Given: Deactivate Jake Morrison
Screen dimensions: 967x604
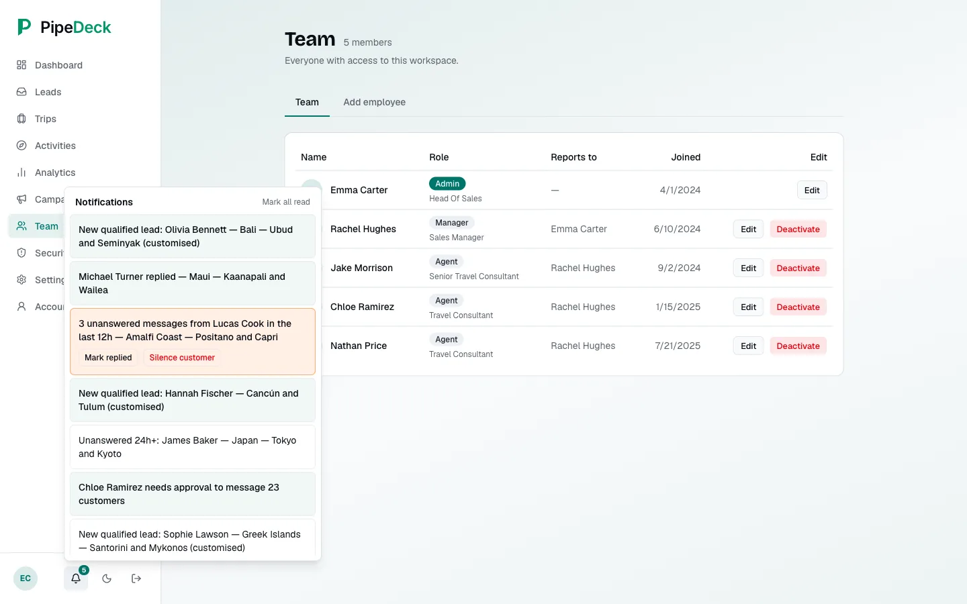Looking at the screenshot, I should coord(798,268).
